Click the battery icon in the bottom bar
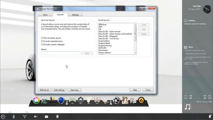This screenshot has width=213, height=120. [x=14, y=117]
